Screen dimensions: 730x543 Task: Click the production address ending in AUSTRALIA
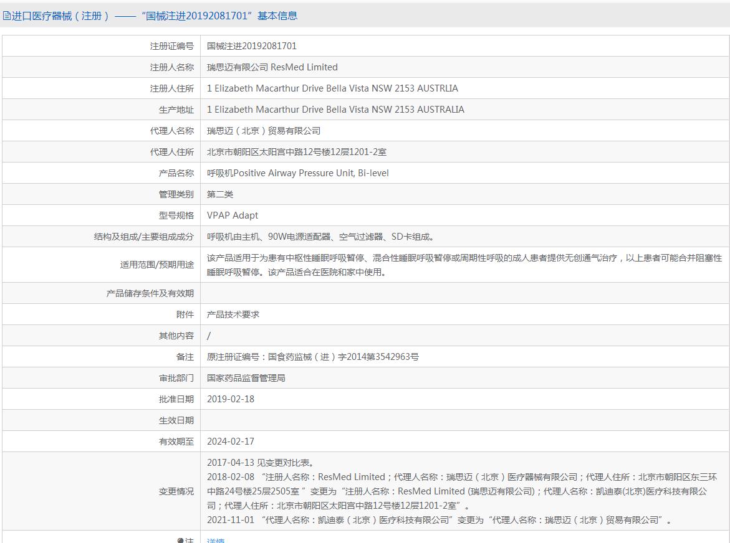pos(335,110)
